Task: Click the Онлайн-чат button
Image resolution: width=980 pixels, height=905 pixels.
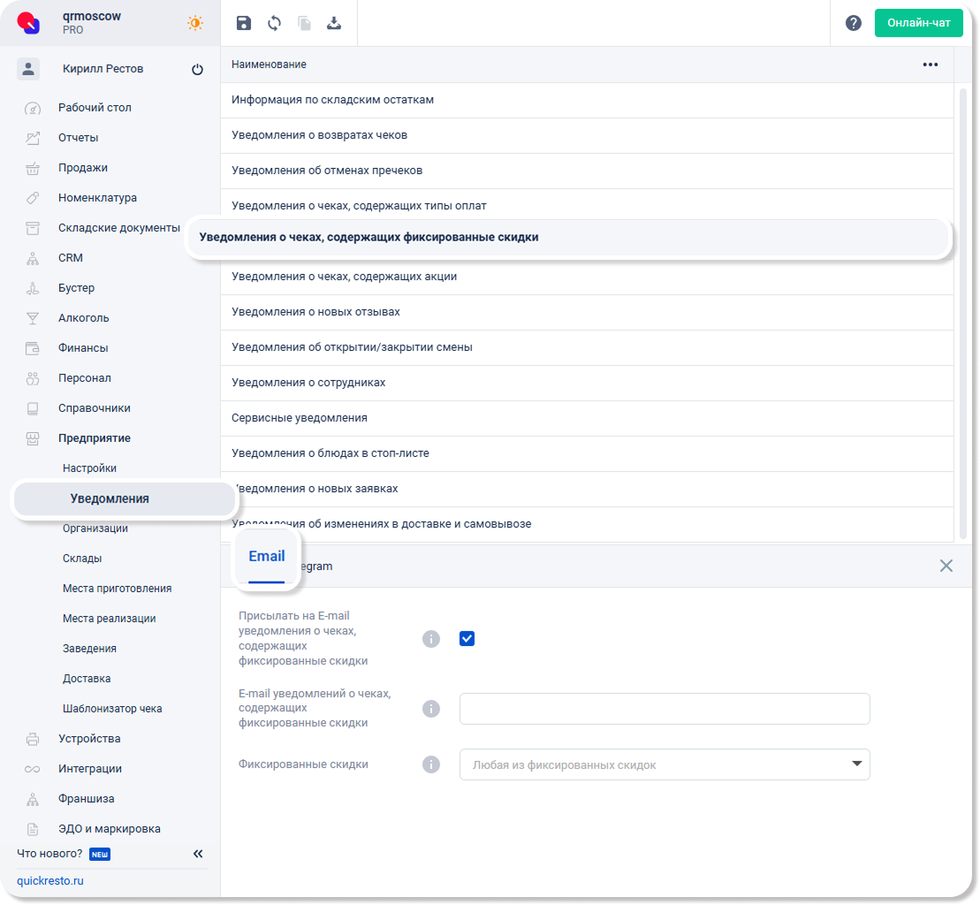Action: click(918, 23)
